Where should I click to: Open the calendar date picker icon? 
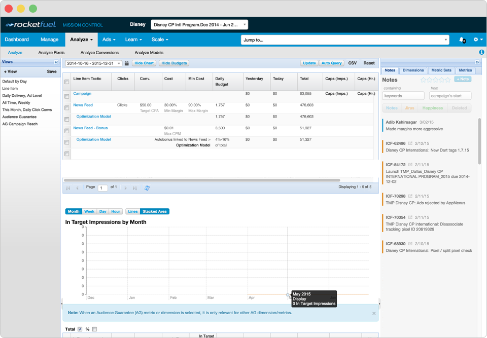click(x=127, y=63)
